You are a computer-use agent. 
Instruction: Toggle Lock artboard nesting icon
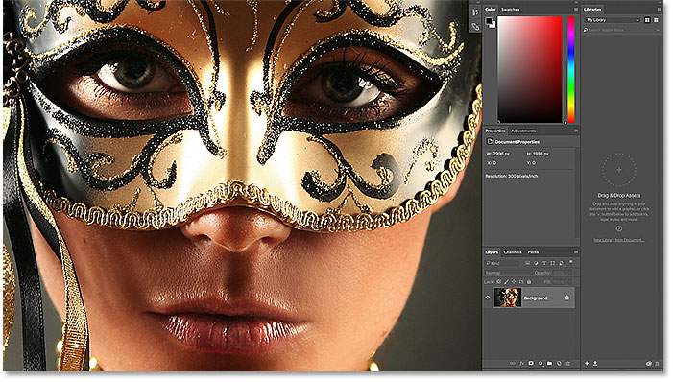point(521,282)
